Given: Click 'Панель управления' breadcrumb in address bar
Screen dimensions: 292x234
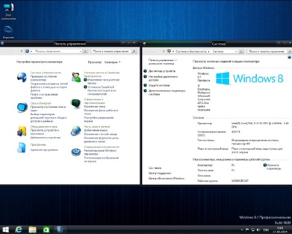Looking at the screenshot, I should (47, 51).
